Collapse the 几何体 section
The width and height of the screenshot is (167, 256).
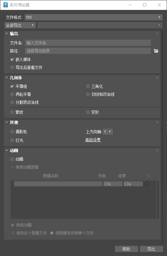(7, 78)
